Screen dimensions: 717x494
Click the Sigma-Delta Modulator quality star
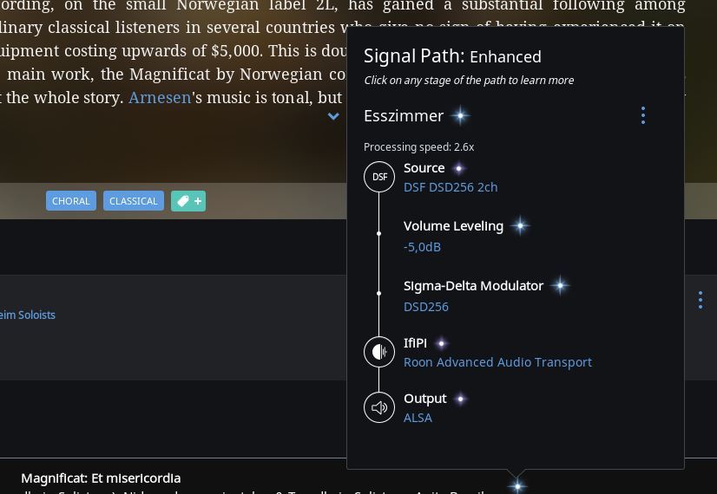[560, 285]
